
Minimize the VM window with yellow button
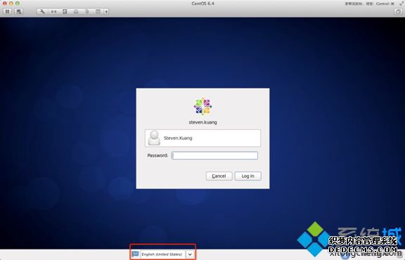11,4
